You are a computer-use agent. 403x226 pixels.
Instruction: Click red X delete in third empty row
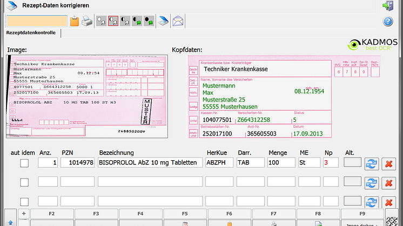point(388,202)
